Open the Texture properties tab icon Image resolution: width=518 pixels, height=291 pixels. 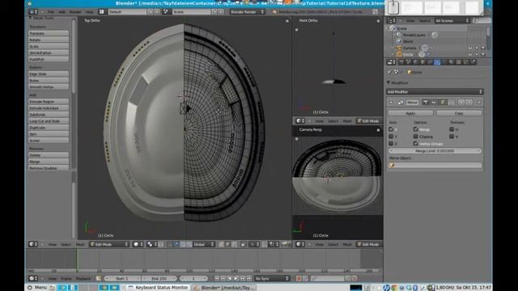(x=459, y=62)
